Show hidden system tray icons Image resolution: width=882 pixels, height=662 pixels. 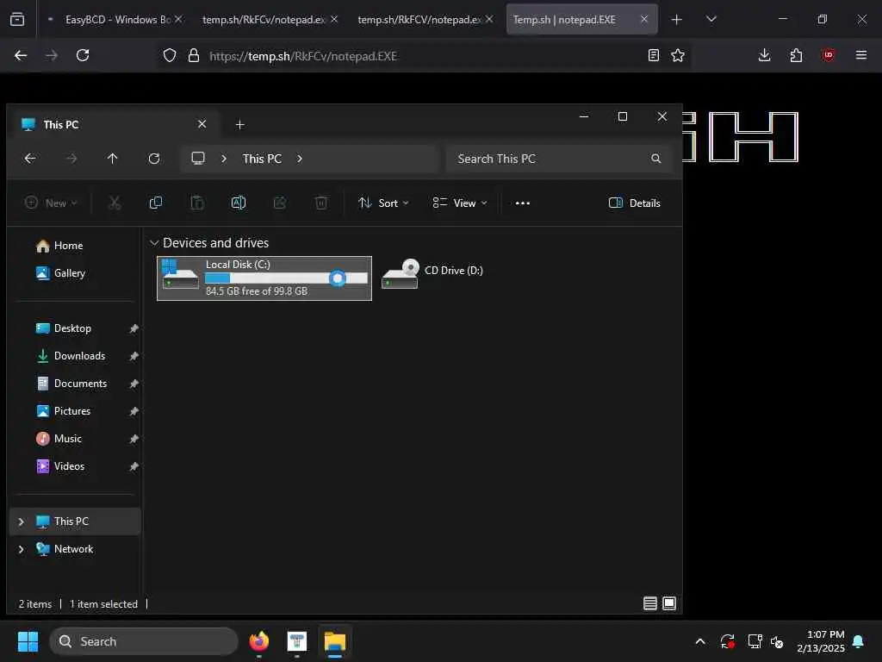coord(699,641)
